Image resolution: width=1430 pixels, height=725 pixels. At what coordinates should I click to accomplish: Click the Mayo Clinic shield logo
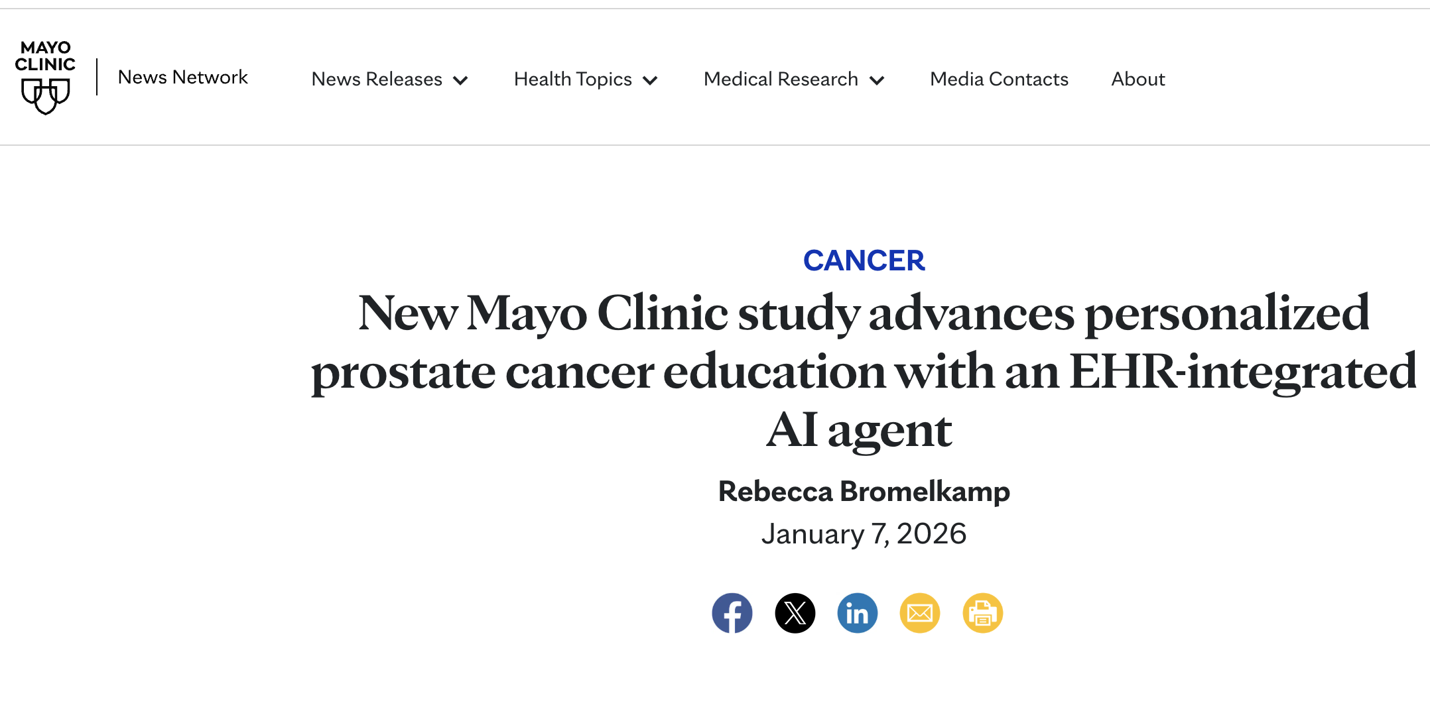tap(45, 96)
